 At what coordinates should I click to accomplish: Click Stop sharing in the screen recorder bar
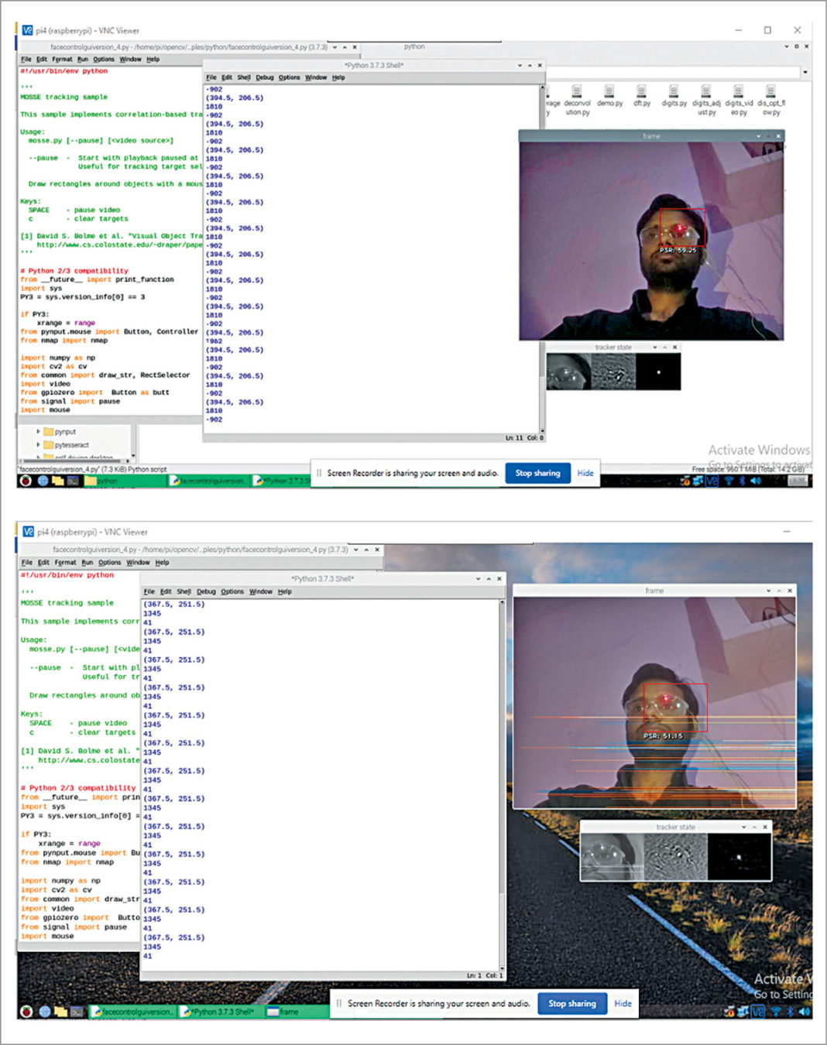coord(537,473)
